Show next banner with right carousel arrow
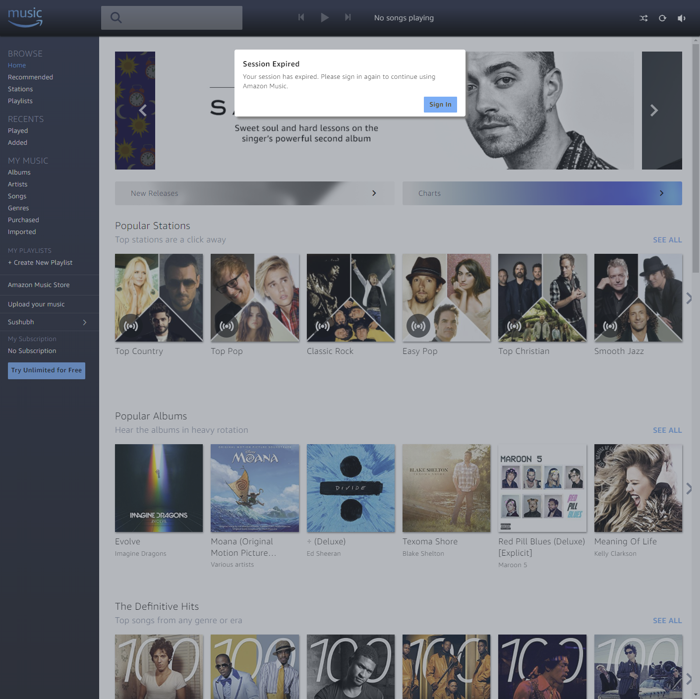The width and height of the screenshot is (700, 699). [x=654, y=111]
